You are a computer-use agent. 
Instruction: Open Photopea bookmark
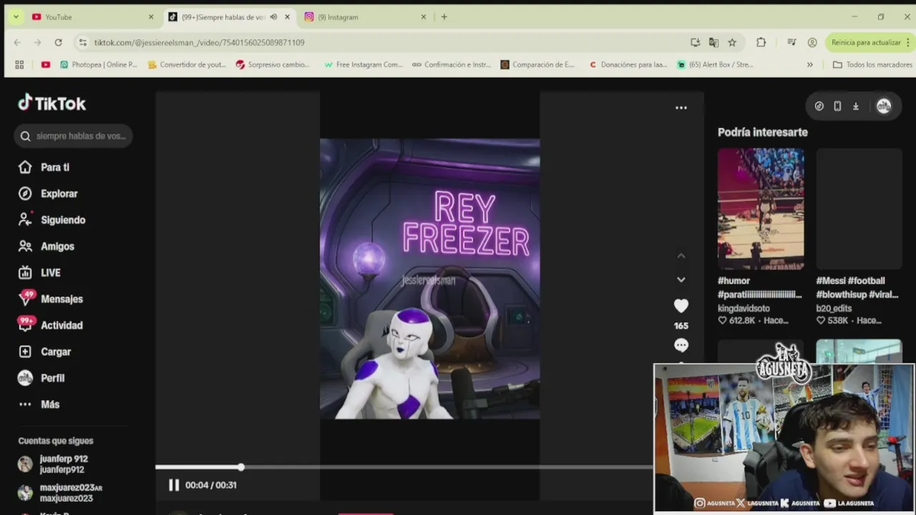[x=99, y=64]
